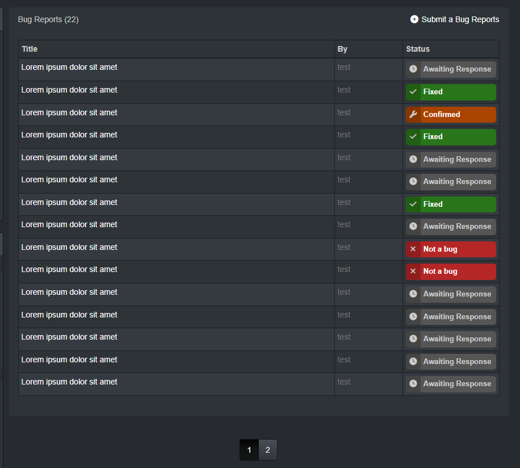
Task: Click the clock icon in first row status
Action: pos(413,69)
